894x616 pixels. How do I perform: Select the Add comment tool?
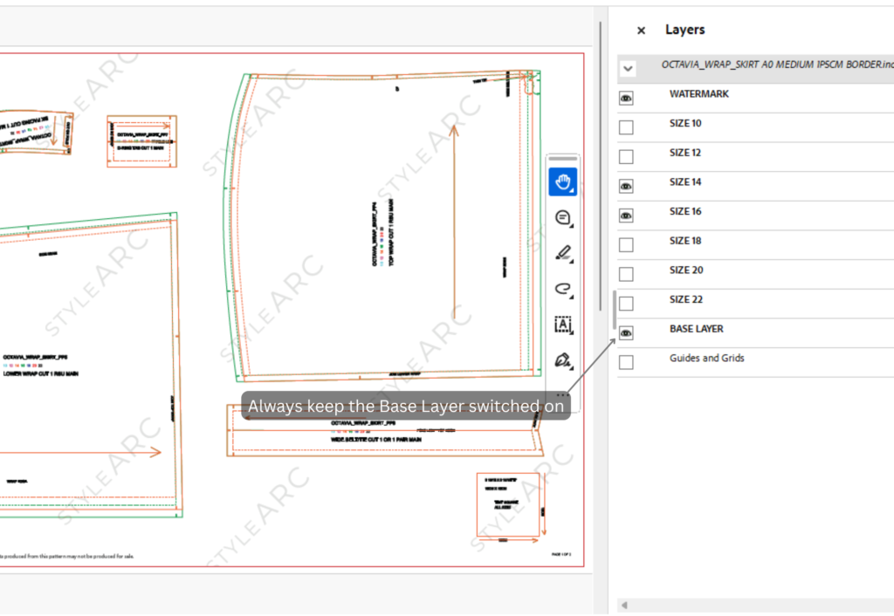[x=563, y=217]
